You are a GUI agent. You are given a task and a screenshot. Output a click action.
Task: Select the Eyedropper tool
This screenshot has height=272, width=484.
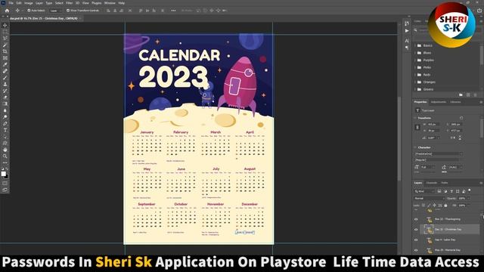(5, 64)
